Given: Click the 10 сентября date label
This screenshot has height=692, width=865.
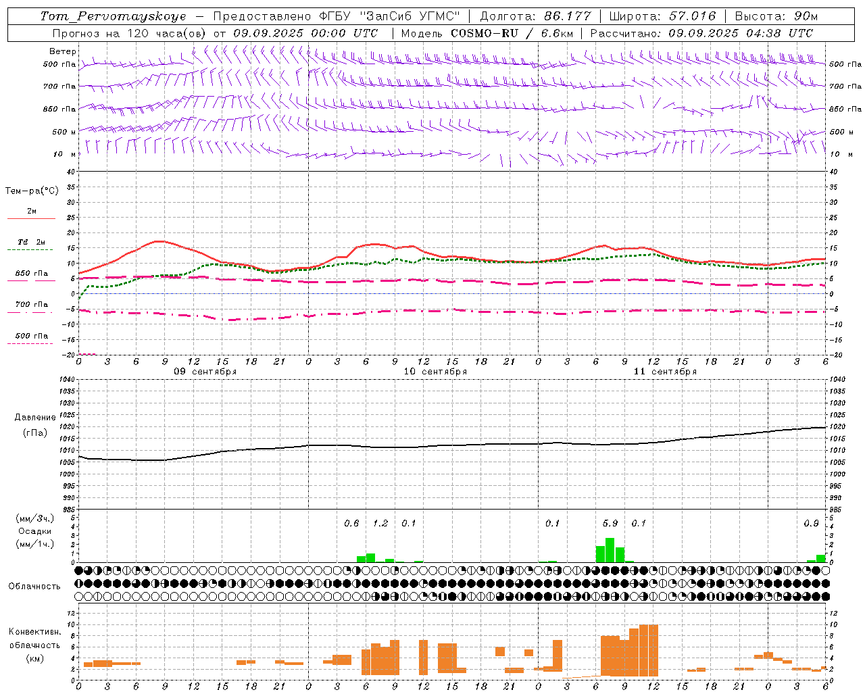Looking at the screenshot, I should pyautogui.click(x=435, y=372).
